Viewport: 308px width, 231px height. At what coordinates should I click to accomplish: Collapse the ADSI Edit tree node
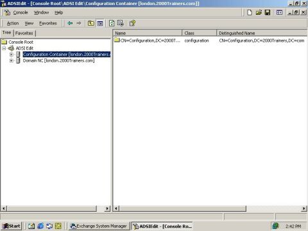coord(4,48)
